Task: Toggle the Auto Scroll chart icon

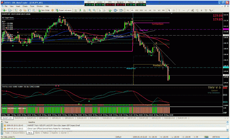Action: (x=100, y=10)
